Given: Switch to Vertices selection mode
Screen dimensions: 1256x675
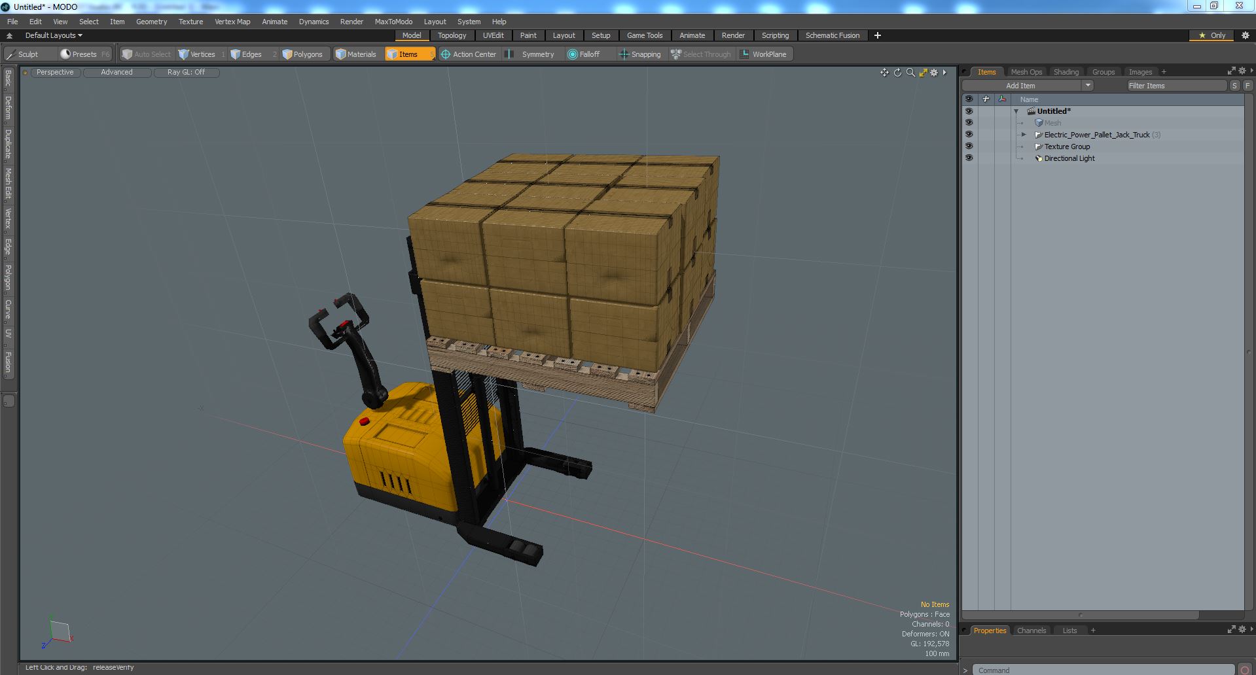Looking at the screenshot, I should pyautogui.click(x=202, y=54).
